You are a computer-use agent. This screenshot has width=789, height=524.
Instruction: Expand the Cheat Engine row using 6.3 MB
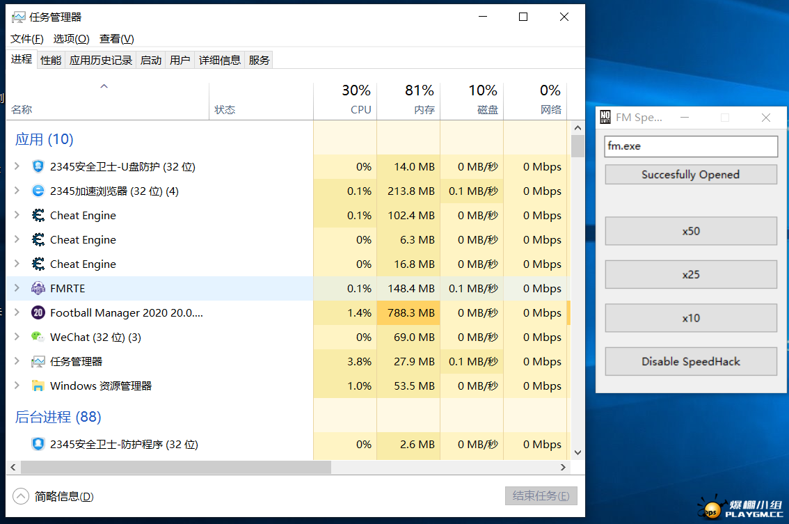[x=17, y=239]
